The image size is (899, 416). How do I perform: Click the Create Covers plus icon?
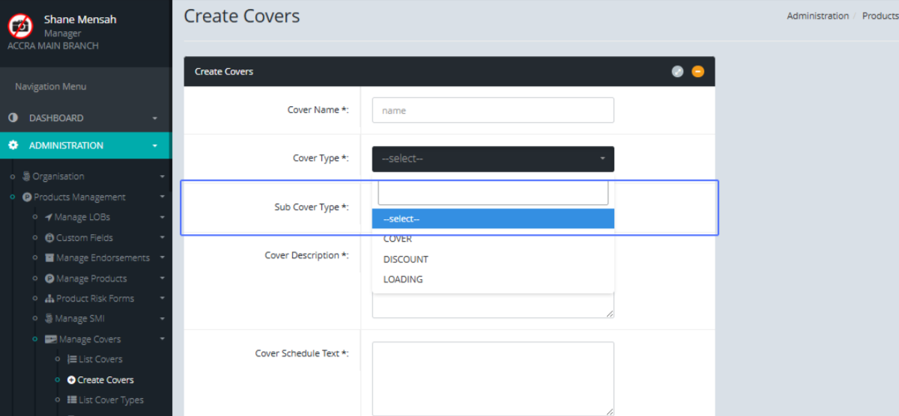tap(72, 380)
